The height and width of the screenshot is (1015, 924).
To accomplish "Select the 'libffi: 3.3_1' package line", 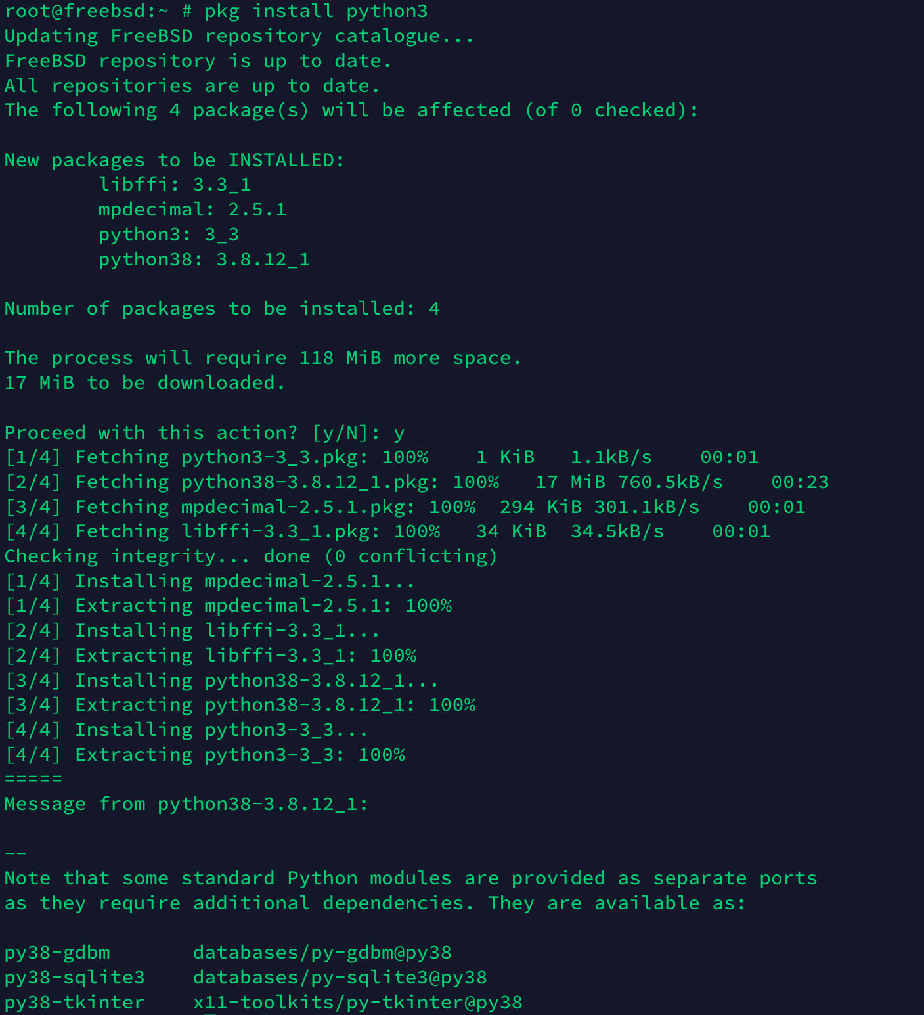I will point(175,185).
